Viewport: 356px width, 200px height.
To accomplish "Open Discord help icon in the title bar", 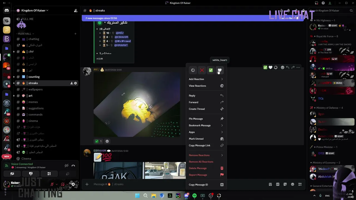I will [x=323, y=3].
